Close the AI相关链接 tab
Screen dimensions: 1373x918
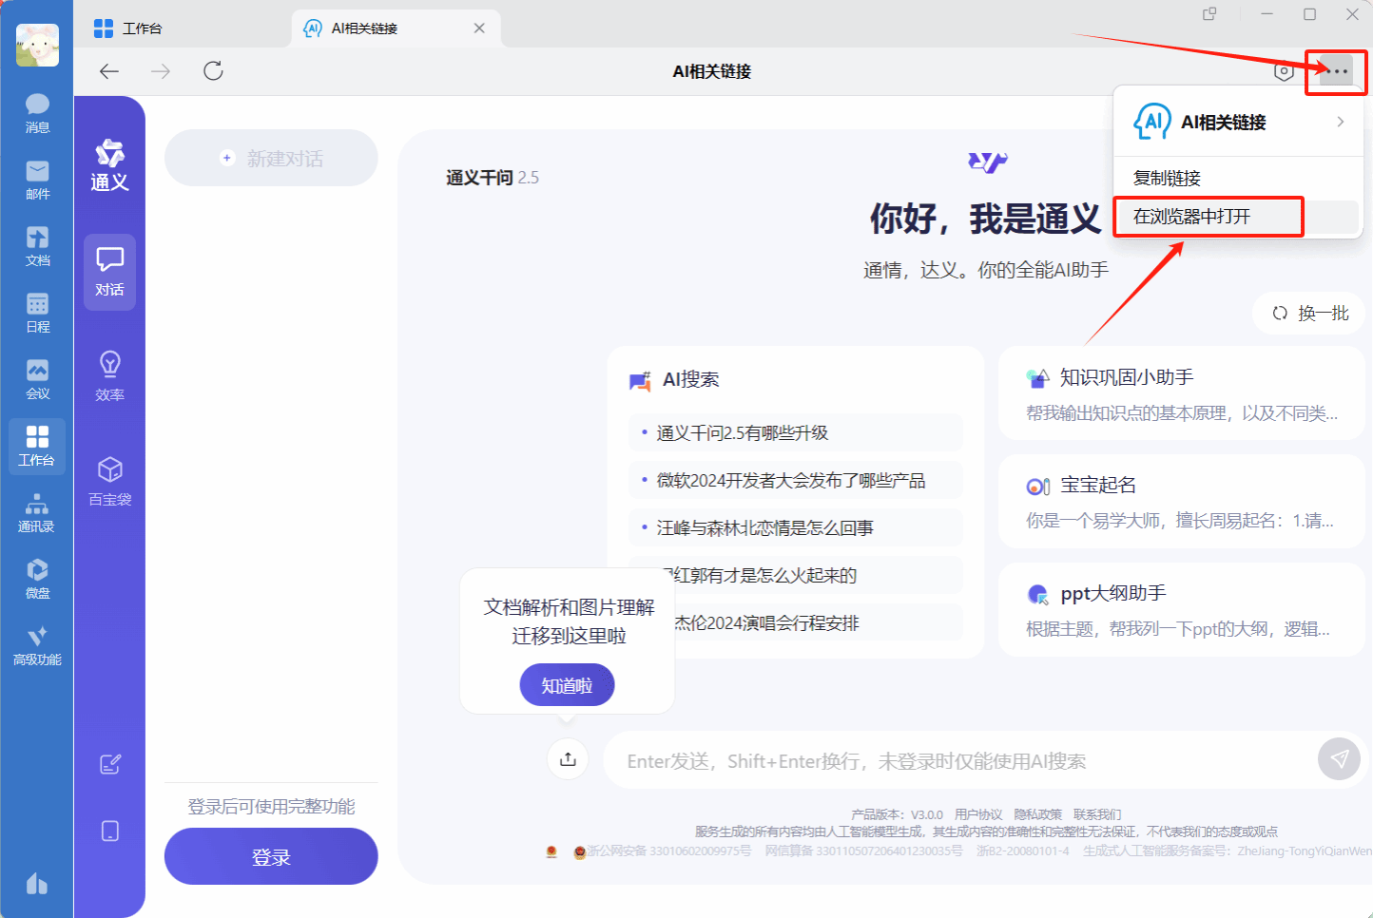pos(479,29)
